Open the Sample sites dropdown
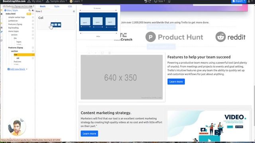The width and height of the screenshot is (255, 143). point(57,1)
